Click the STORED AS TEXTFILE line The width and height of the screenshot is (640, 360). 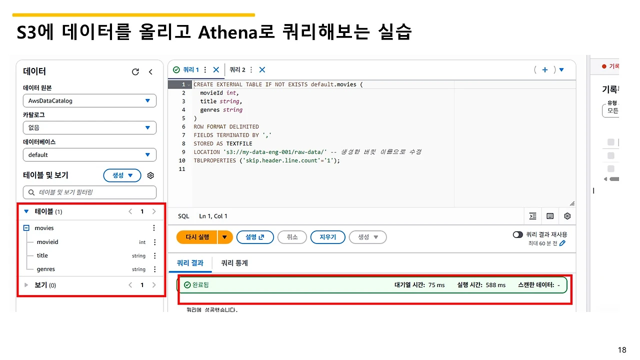tap(223, 143)
